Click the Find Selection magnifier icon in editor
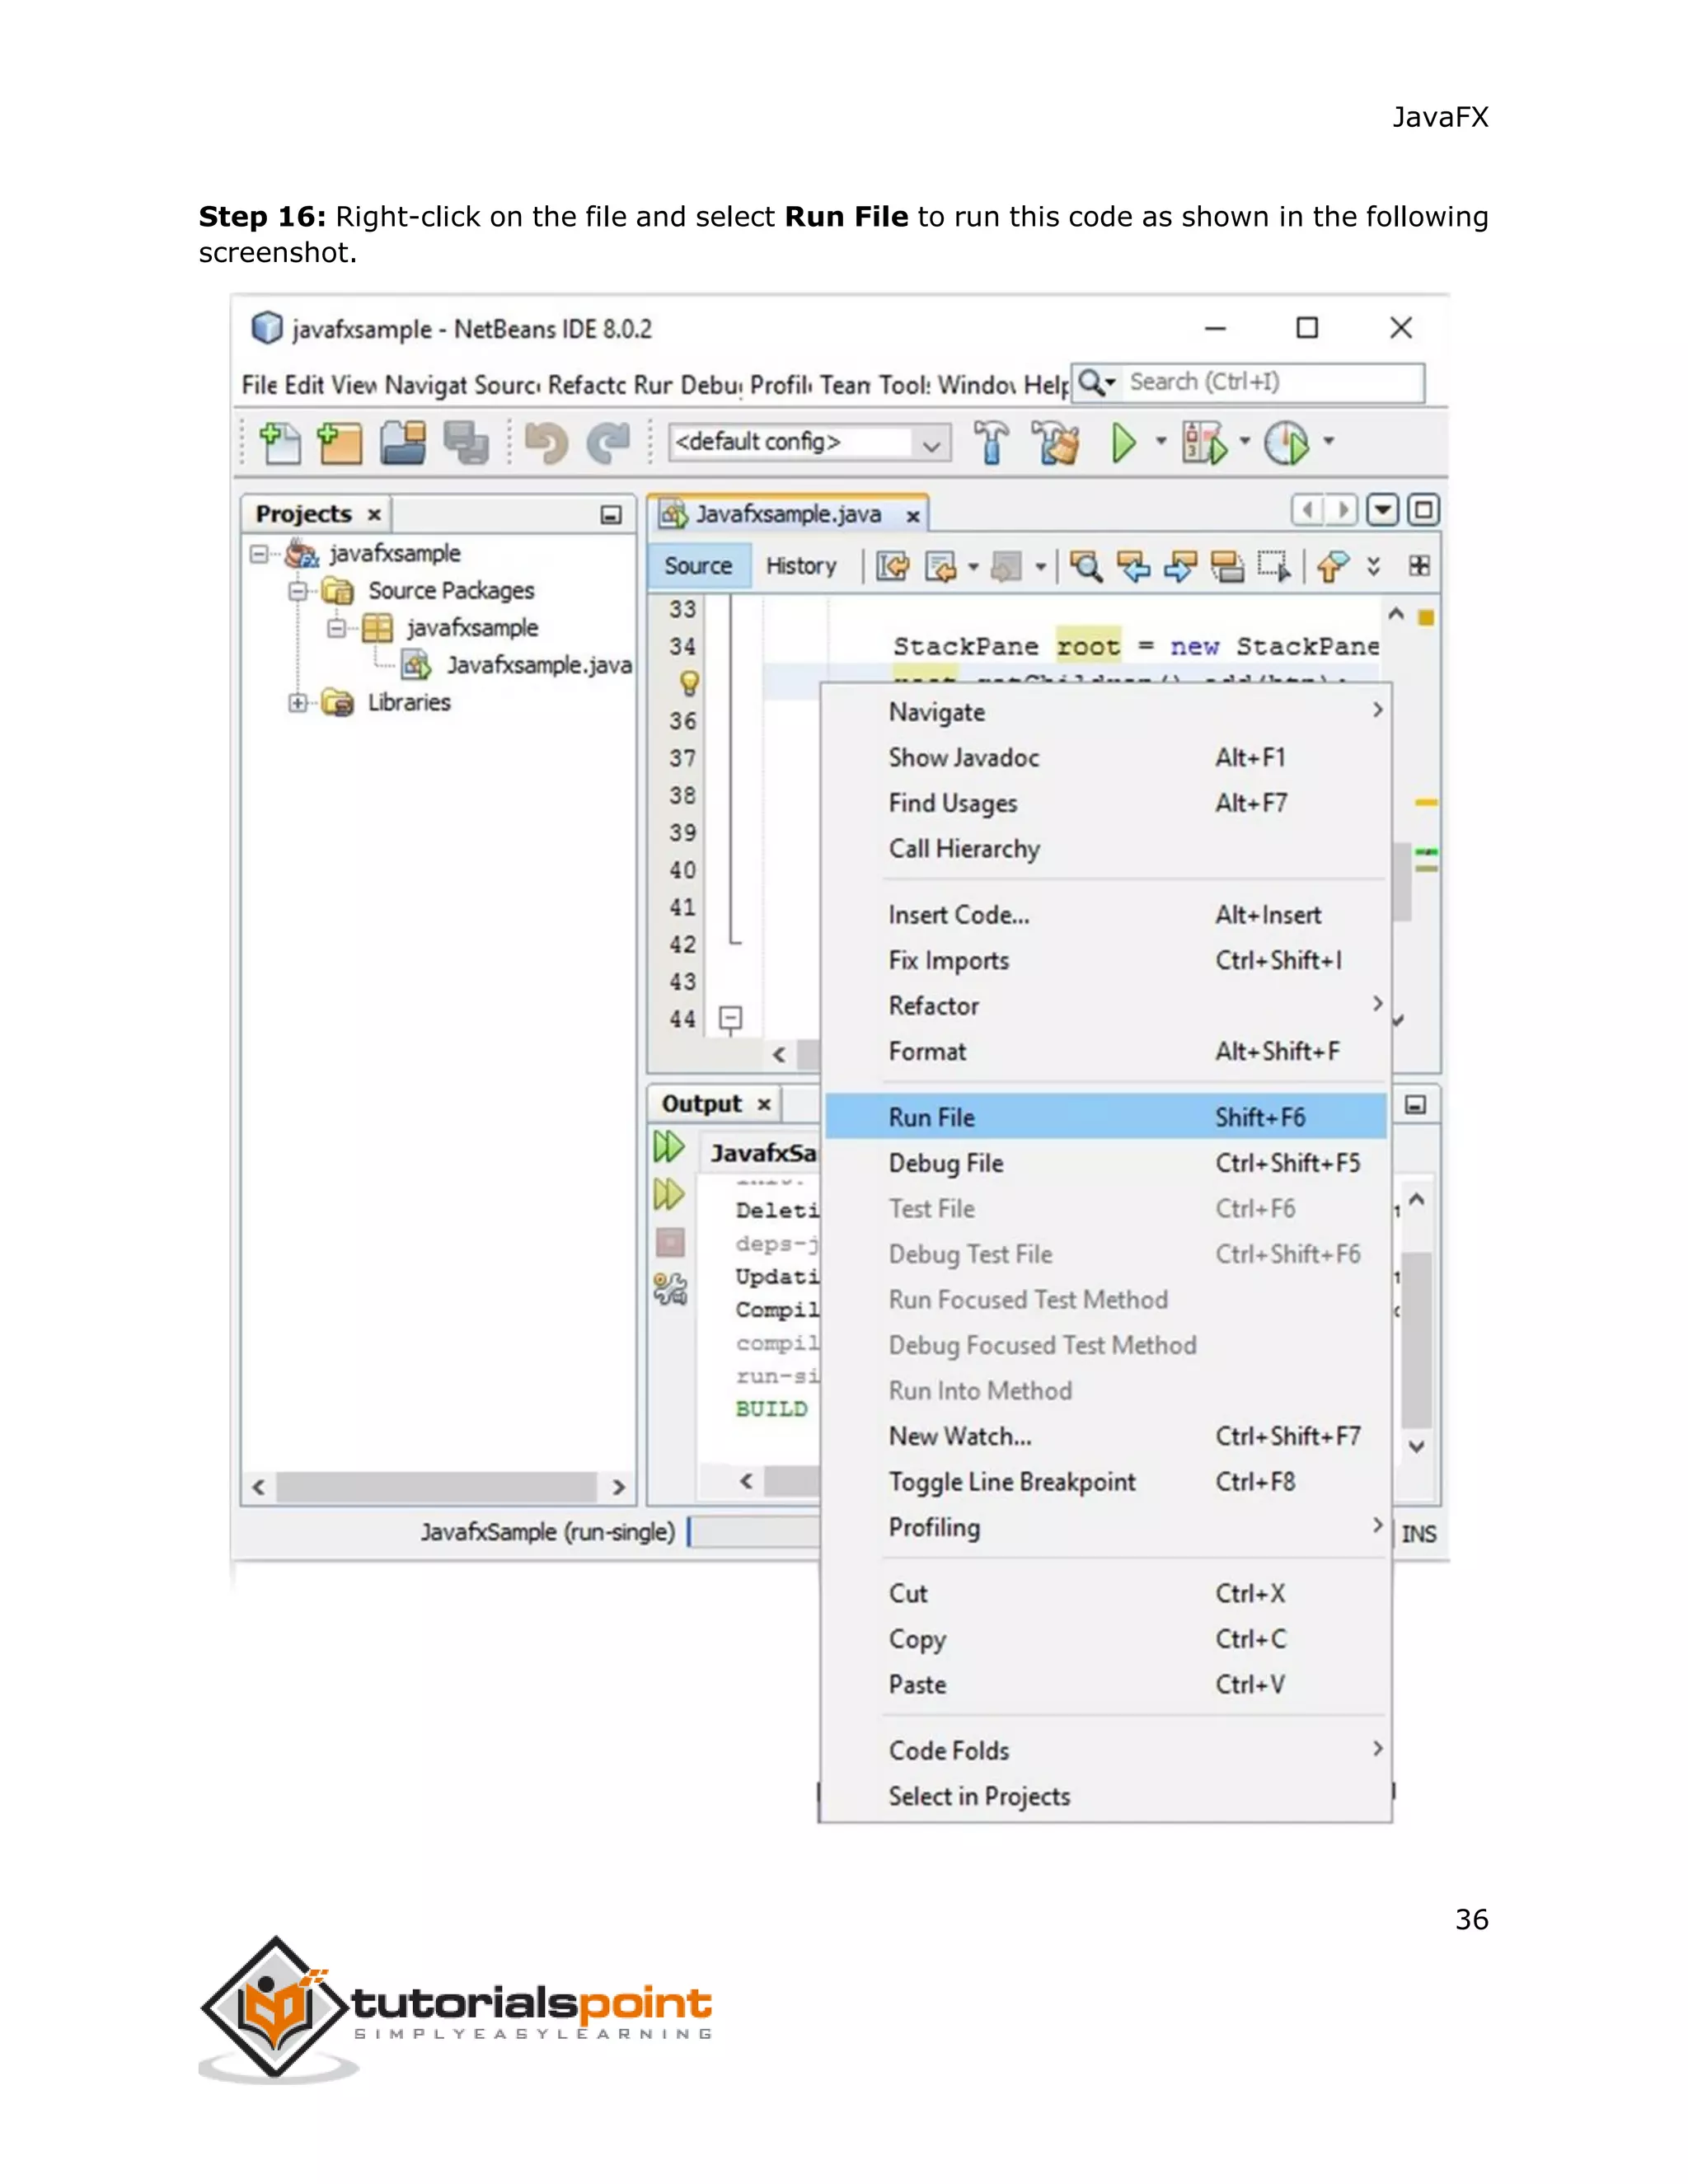Screen dimensions: 1688x2184 pyautogui.click(x=1085, y=567)
